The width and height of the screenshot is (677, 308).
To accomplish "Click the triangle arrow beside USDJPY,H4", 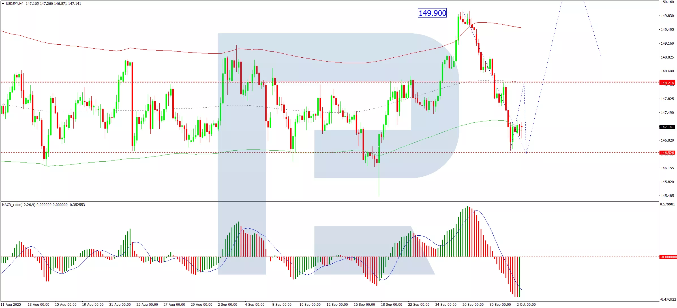I will point(3,4).
